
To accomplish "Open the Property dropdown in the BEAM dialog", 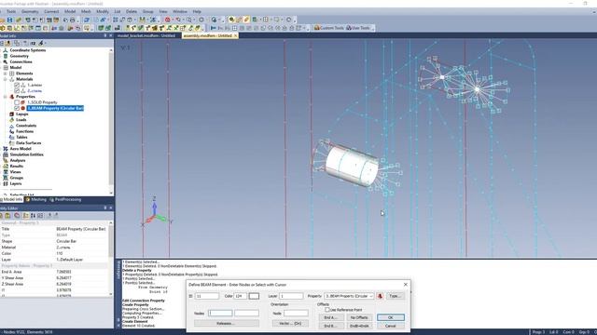I will (x=349, y=296).
